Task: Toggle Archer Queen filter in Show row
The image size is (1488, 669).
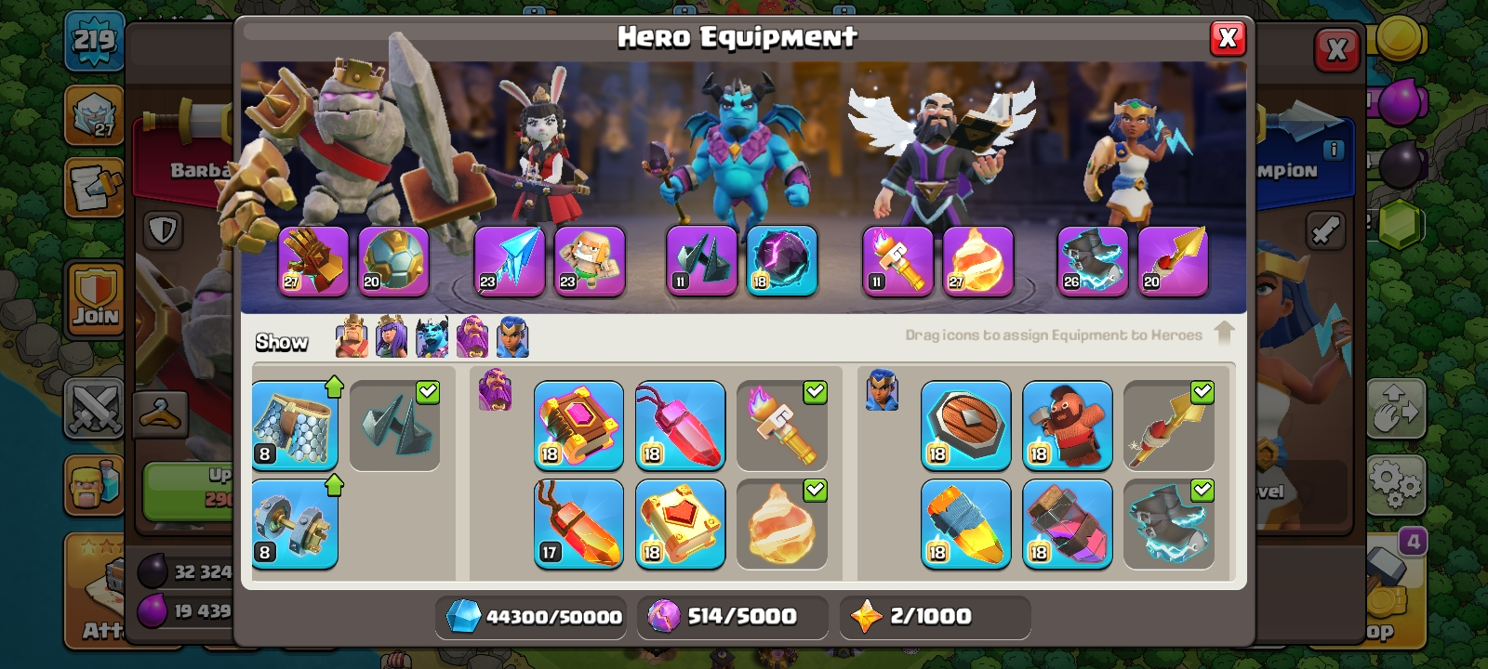Action: tap(392, 337)
